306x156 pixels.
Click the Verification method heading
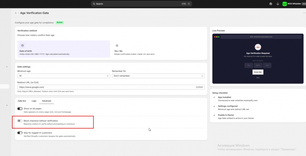pyautogui.click(x=27, y=31)
